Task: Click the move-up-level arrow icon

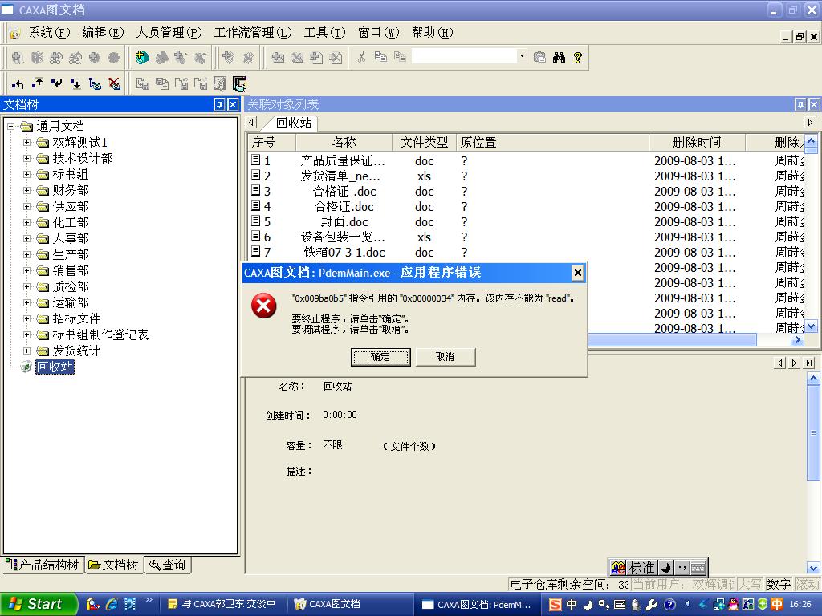Action: [x=37, y=83]
